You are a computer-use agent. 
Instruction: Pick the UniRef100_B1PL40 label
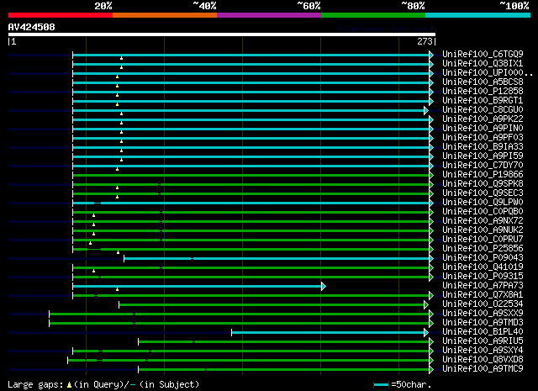click(483, 332)
